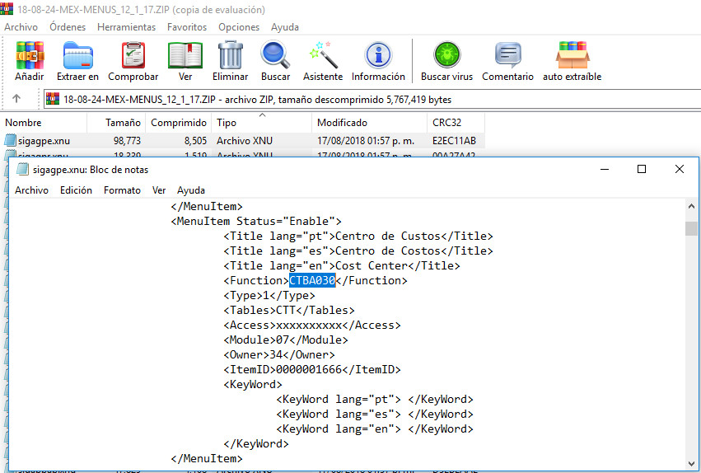Open the Opciones menu in WinRAR
The width and height of the screenshot is (701, 473).
[x=239, y=27]
